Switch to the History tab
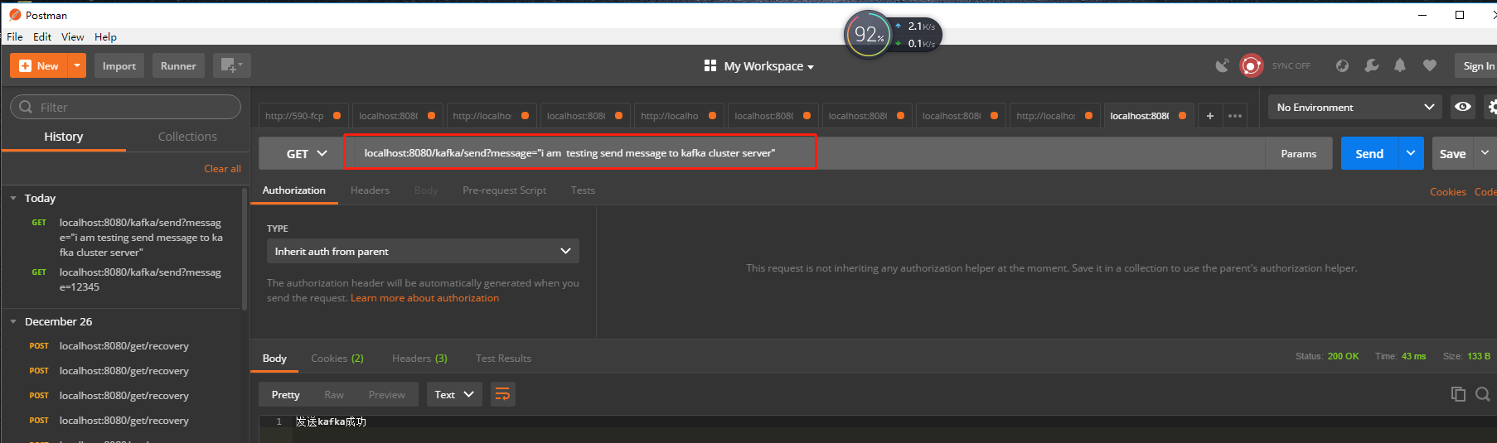The image size is (1497, 443). [64, 137]
